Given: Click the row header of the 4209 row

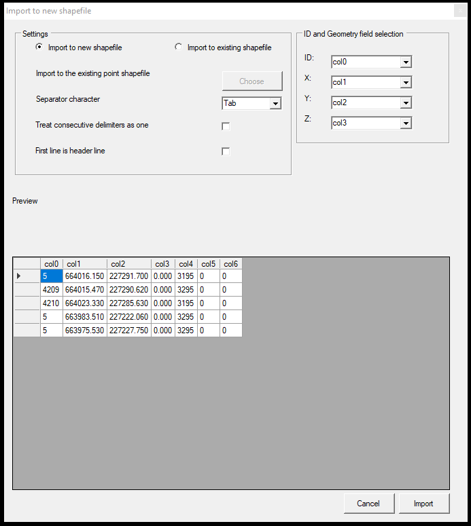Looking at the screenshot, I should click(27, 290).
